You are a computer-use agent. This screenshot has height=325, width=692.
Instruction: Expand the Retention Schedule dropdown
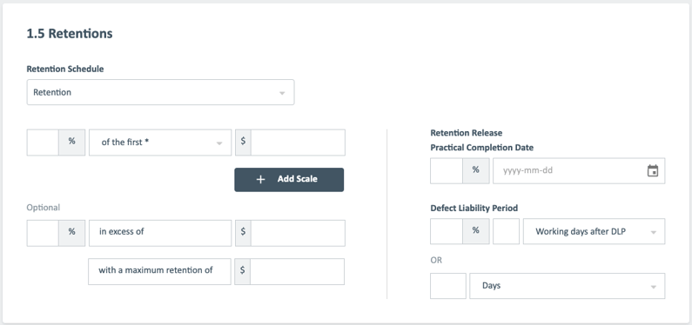point(160,92)
